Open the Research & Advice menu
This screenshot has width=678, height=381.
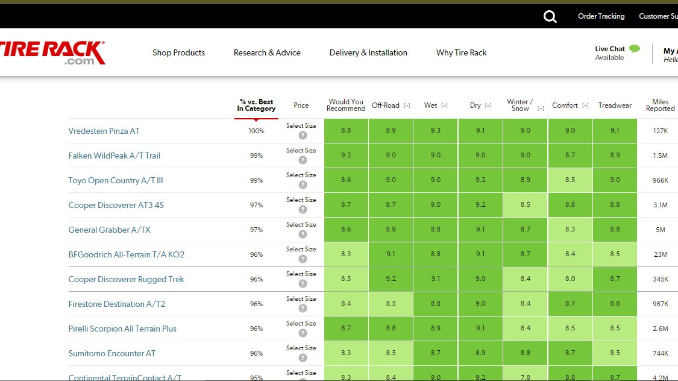tap(267, 53)
